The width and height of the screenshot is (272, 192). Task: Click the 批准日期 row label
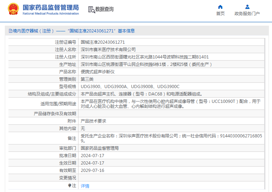tap(68, 156)
